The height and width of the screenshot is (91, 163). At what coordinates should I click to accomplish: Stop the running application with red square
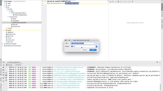(3, 67)
